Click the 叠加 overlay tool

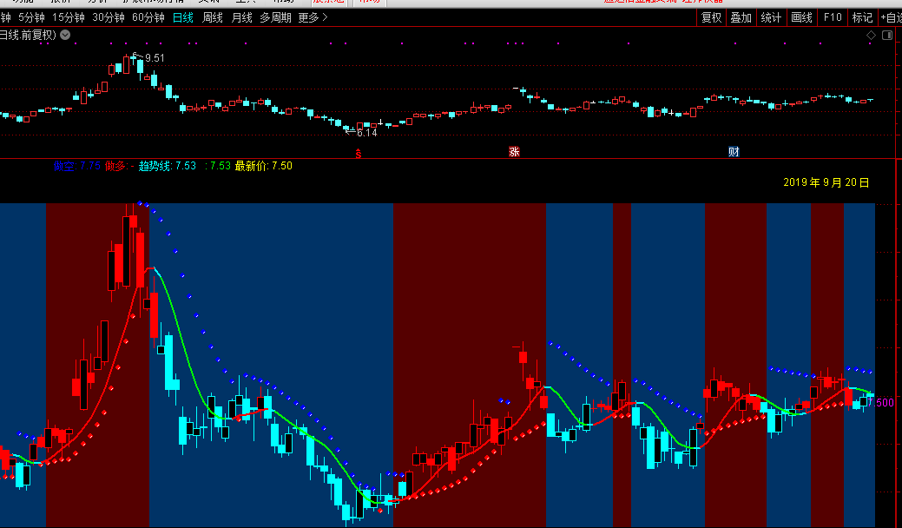pos(741,17)
